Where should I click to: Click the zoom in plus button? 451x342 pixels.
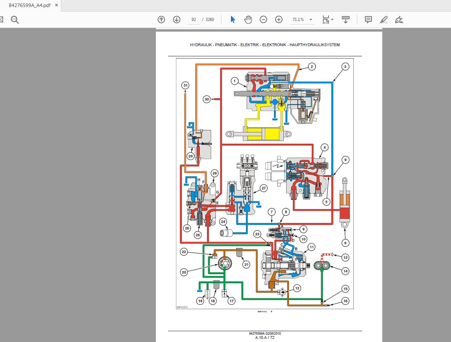[x=279, y=20]
